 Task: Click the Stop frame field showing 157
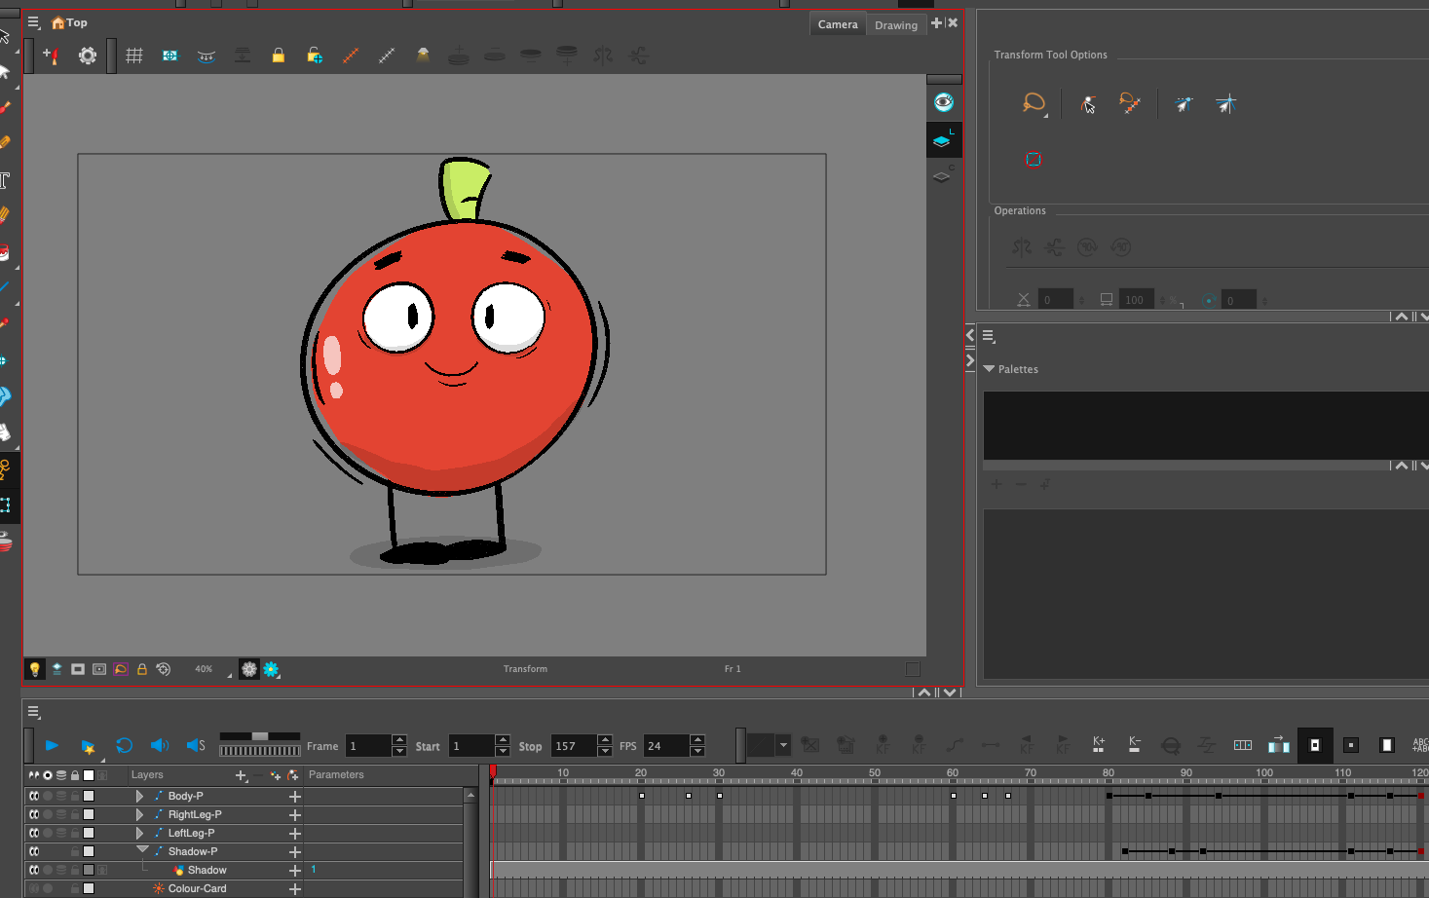[574, 746]
